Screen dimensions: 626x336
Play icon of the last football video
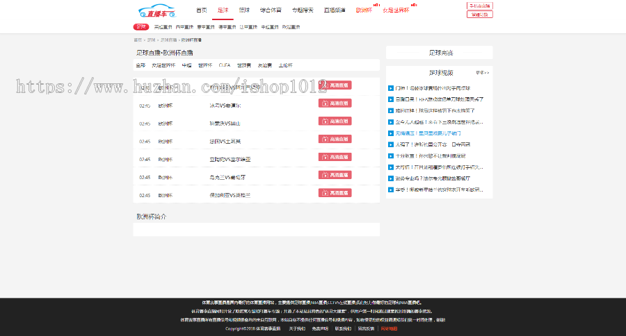(x=391, y=190)
